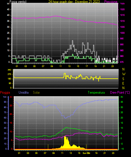Click the Dew Point (°C) legend label

point(120,93)
